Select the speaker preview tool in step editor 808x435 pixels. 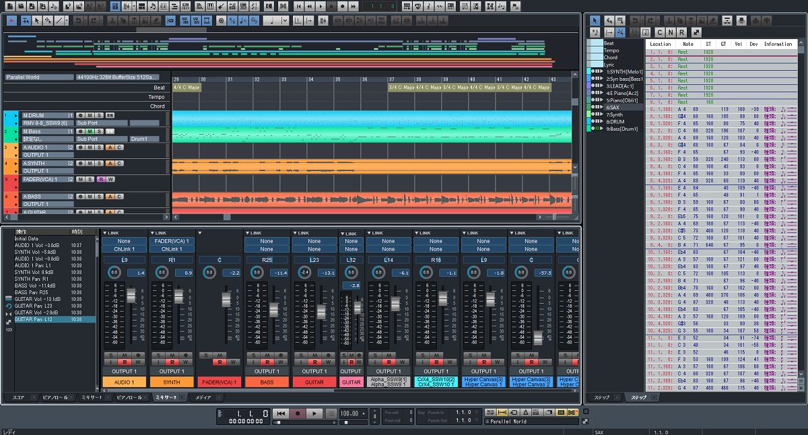click(x=609, y=21)
